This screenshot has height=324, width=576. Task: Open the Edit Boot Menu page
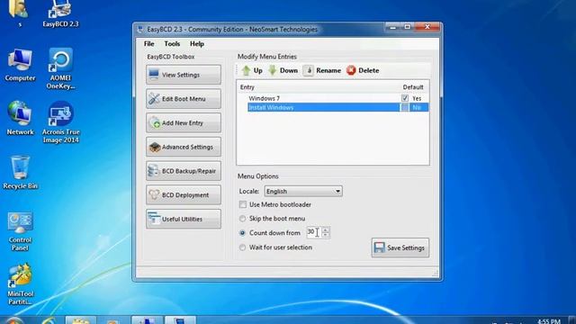[x=184, y=99]
